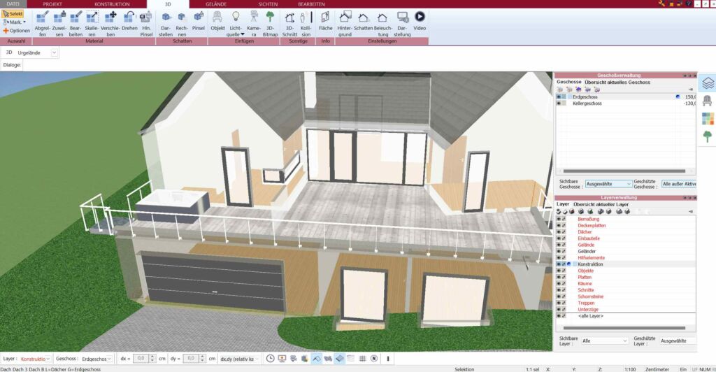Insert a Kamera

point(254,24)
